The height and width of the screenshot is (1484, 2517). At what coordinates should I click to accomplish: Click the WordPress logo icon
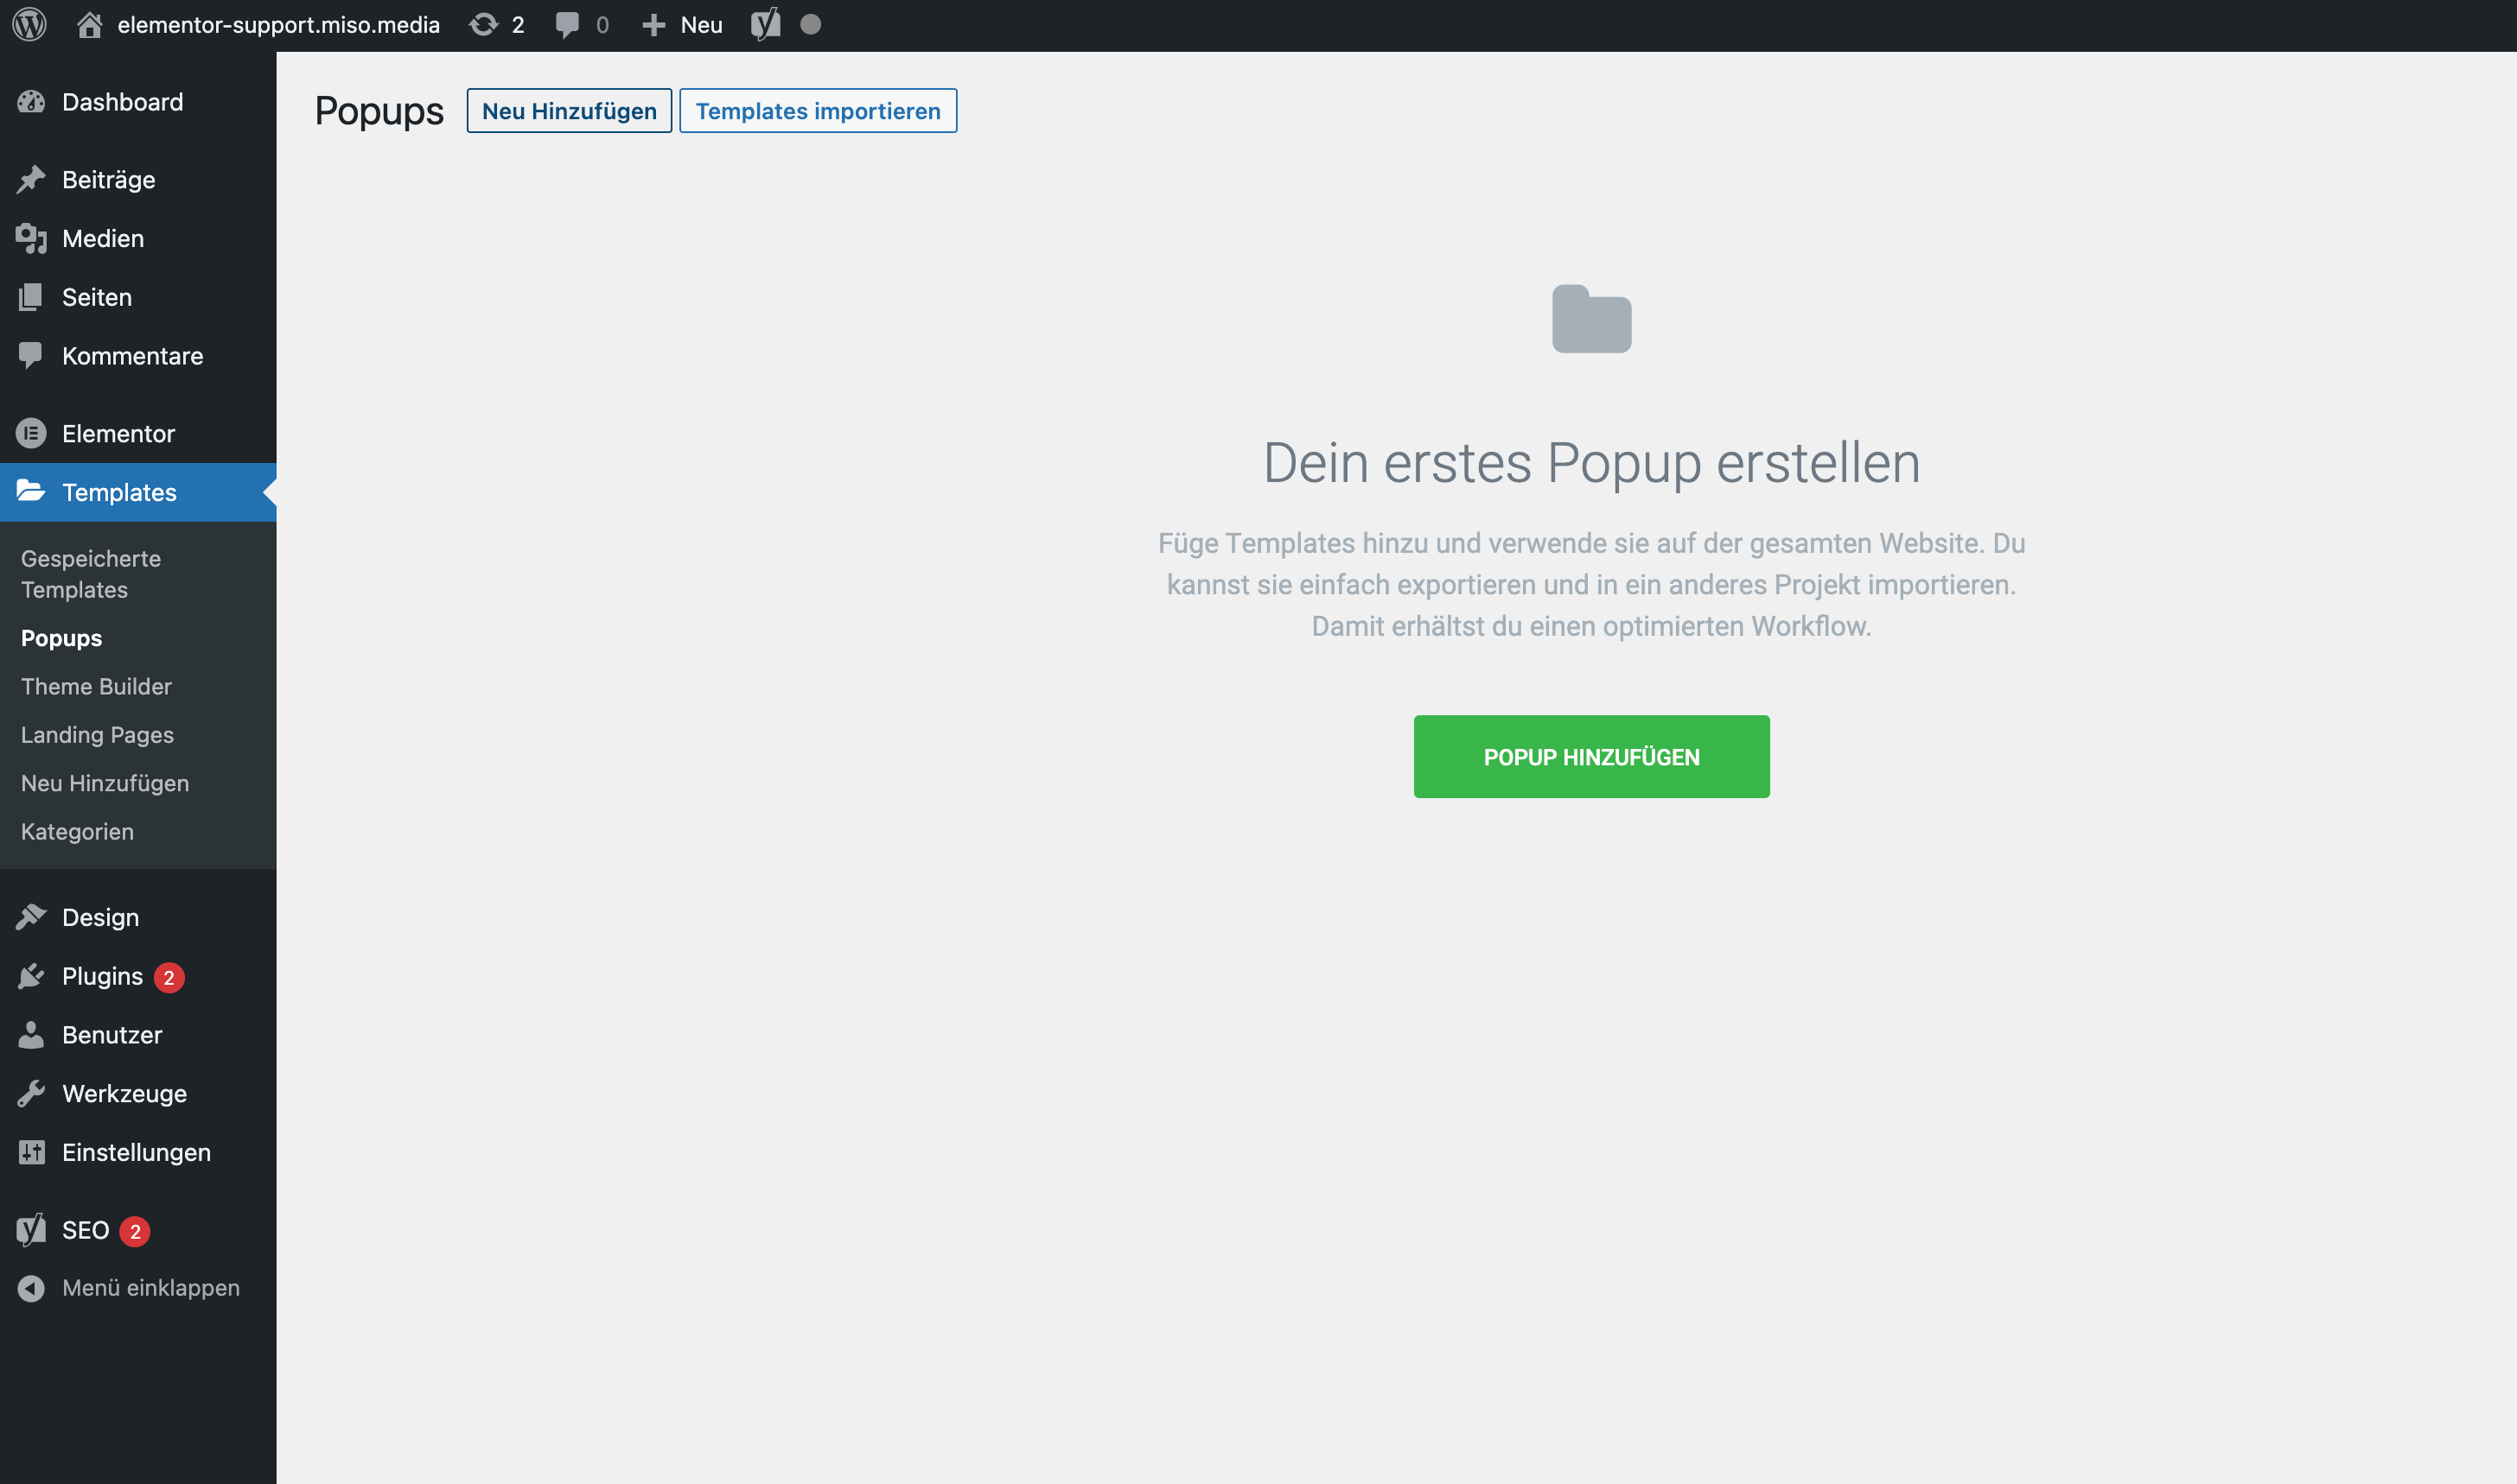(30, 24)
